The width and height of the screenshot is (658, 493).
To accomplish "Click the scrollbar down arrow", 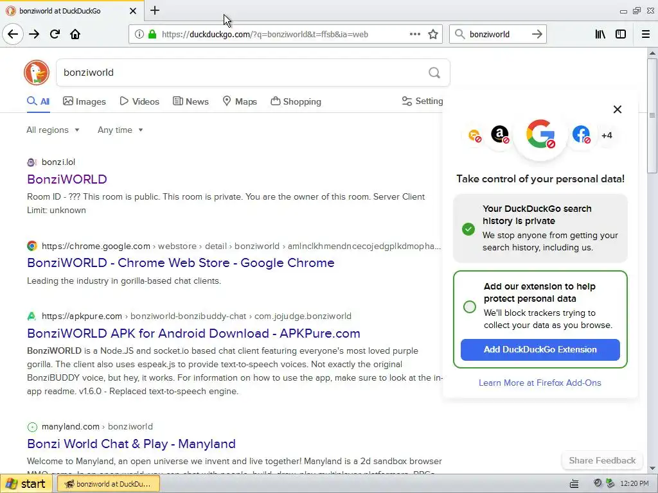I will point(652,468).
